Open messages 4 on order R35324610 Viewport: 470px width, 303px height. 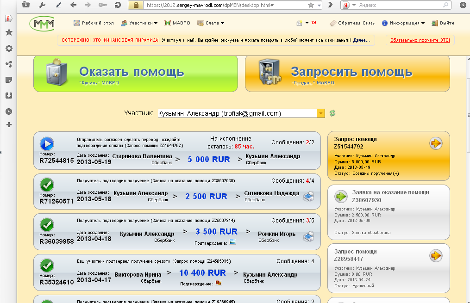click(x=295, y=261)
